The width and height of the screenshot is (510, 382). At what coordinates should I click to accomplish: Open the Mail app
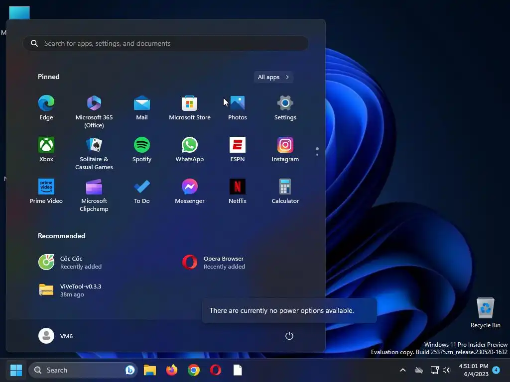[x=142, y=108]
